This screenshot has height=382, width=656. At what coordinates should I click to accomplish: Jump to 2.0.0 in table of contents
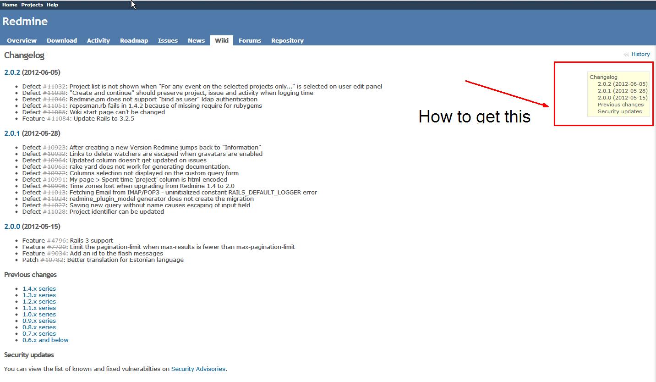tap(623, 98)
